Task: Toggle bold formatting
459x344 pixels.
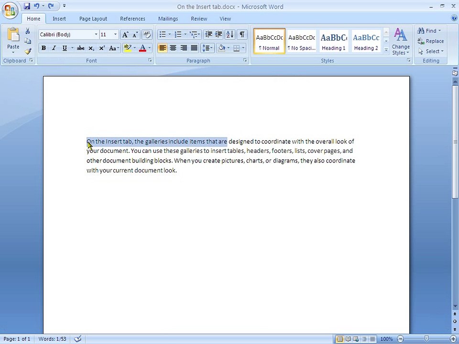Action: pyautogui.click(x=44, y=48)
